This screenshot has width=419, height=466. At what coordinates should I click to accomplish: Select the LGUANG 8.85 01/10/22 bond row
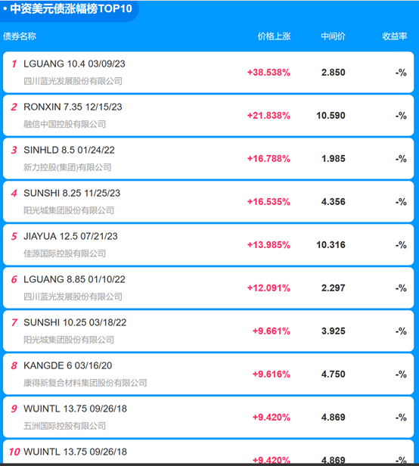pyautogui.click(x=208, y=287)
